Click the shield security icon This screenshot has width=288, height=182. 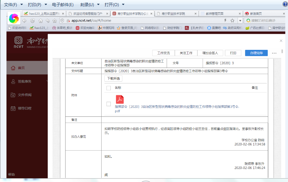pyautogui.click(x=62, y=20)
